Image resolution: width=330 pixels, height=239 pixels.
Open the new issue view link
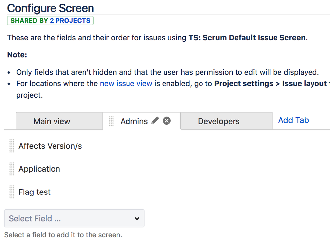[x=126, y=83]
